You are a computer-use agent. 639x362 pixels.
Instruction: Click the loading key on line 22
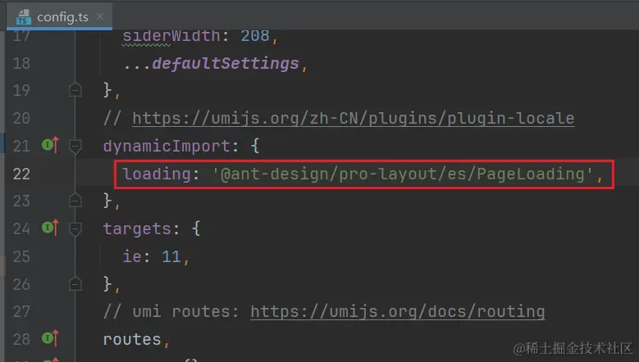pos(157,174)
